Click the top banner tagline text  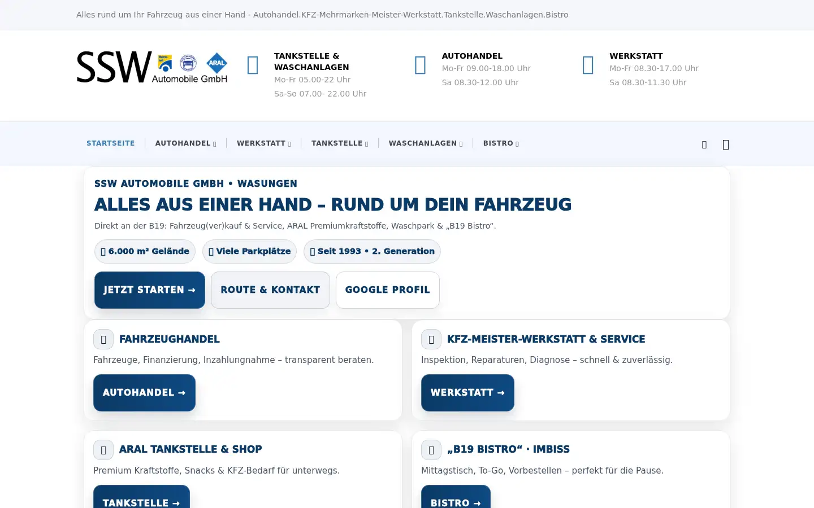pos(322,15)
